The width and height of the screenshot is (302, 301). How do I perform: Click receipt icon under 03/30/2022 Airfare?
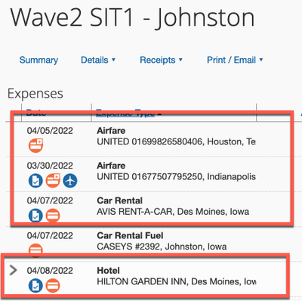coord(35,181)
